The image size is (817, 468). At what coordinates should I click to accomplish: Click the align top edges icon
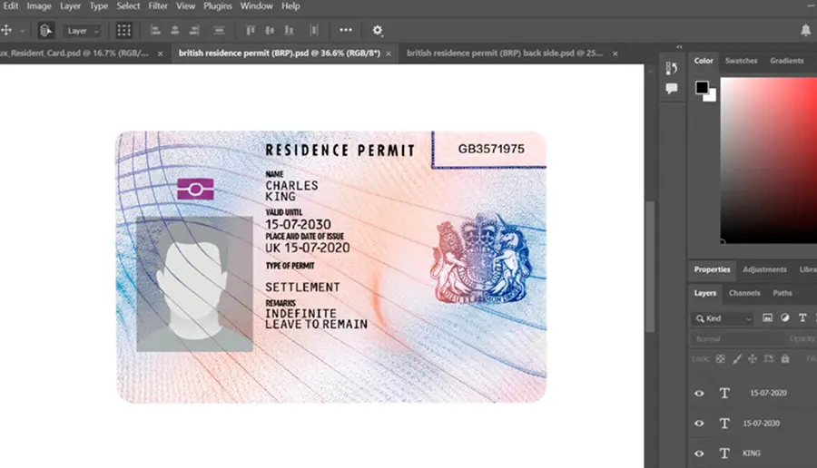[x=251, y=30]
